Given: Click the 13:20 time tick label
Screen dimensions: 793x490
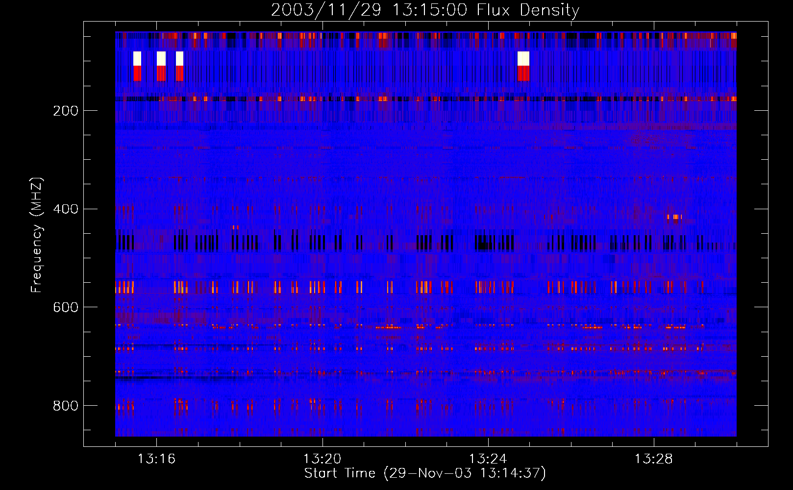Looking at the screenshot, I should 322,459.
